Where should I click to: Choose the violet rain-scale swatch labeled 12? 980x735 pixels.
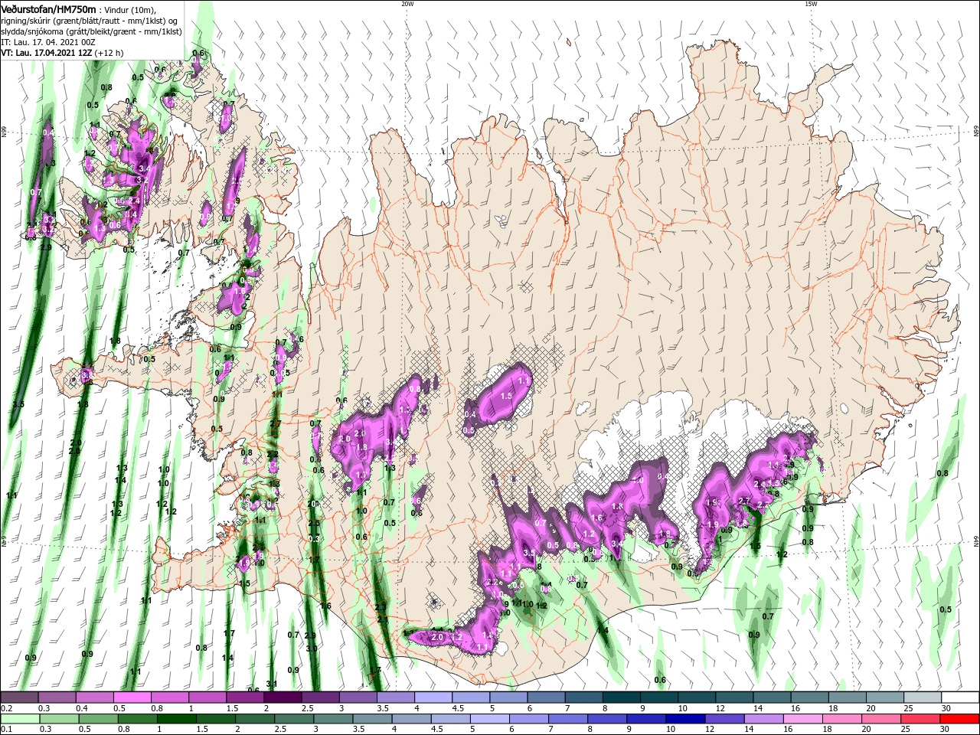pos(724,719)
